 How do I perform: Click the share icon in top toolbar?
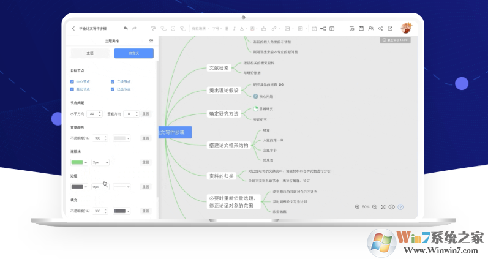(x=380, y=28)
